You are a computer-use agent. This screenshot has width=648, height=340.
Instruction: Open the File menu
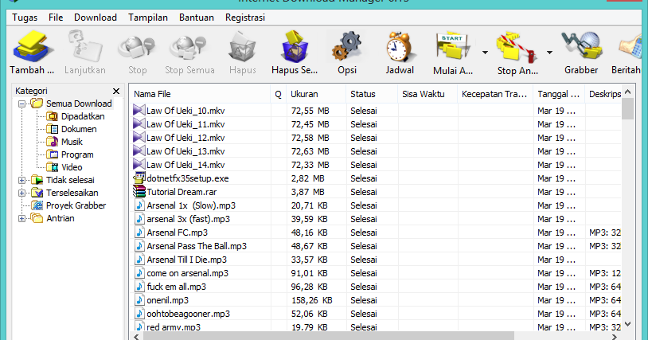pyautogui.click(x=56, y=18)
